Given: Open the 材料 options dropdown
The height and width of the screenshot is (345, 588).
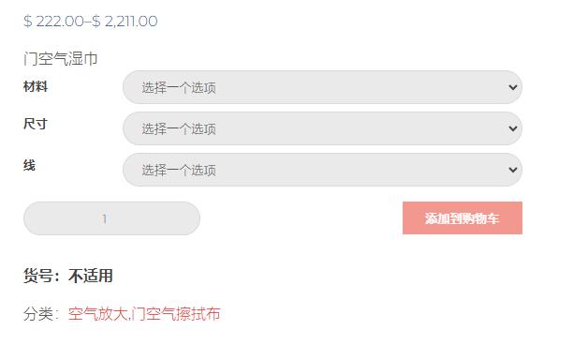Looking at the screenshot, I should point(322,87).
